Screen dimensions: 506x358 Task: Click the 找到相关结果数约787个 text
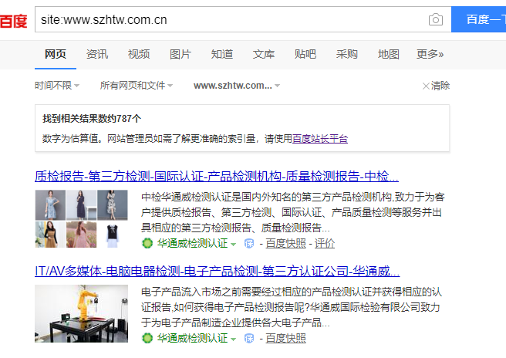[92, 119]
